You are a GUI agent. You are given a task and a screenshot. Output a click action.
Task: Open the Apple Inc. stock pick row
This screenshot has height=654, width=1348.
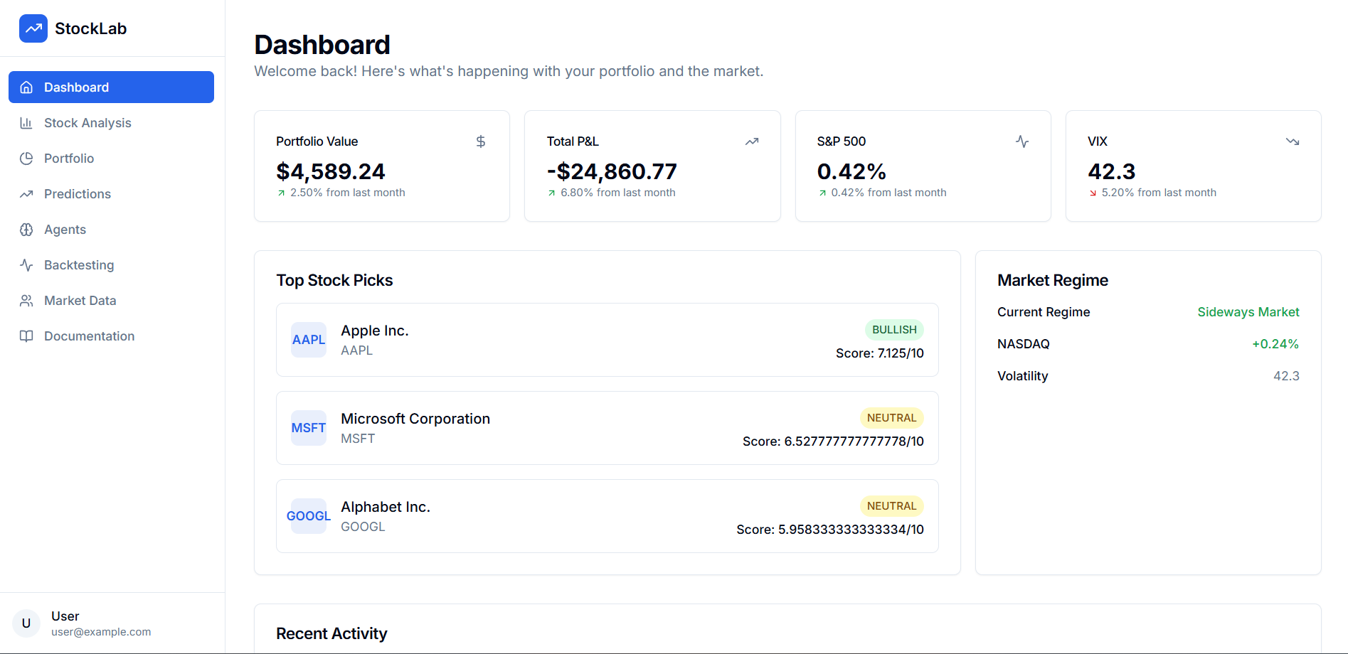(x=607, y=340)
